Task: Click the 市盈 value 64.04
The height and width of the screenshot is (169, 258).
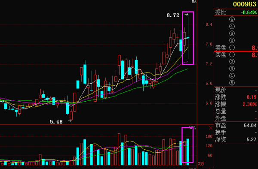Action: point(250,126)
